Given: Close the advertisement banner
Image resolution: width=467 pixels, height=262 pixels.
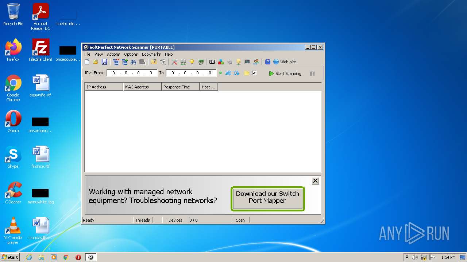Looking at the screenshot, I should [x=316, y=181].
